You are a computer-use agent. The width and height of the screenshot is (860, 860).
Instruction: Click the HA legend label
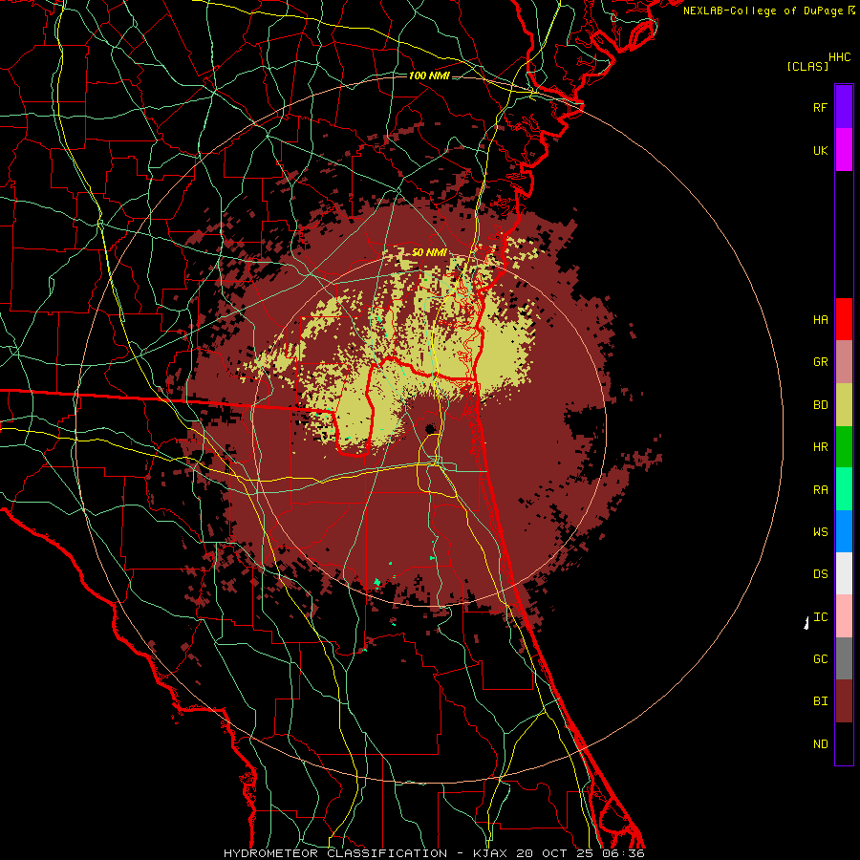coord(820,319)
